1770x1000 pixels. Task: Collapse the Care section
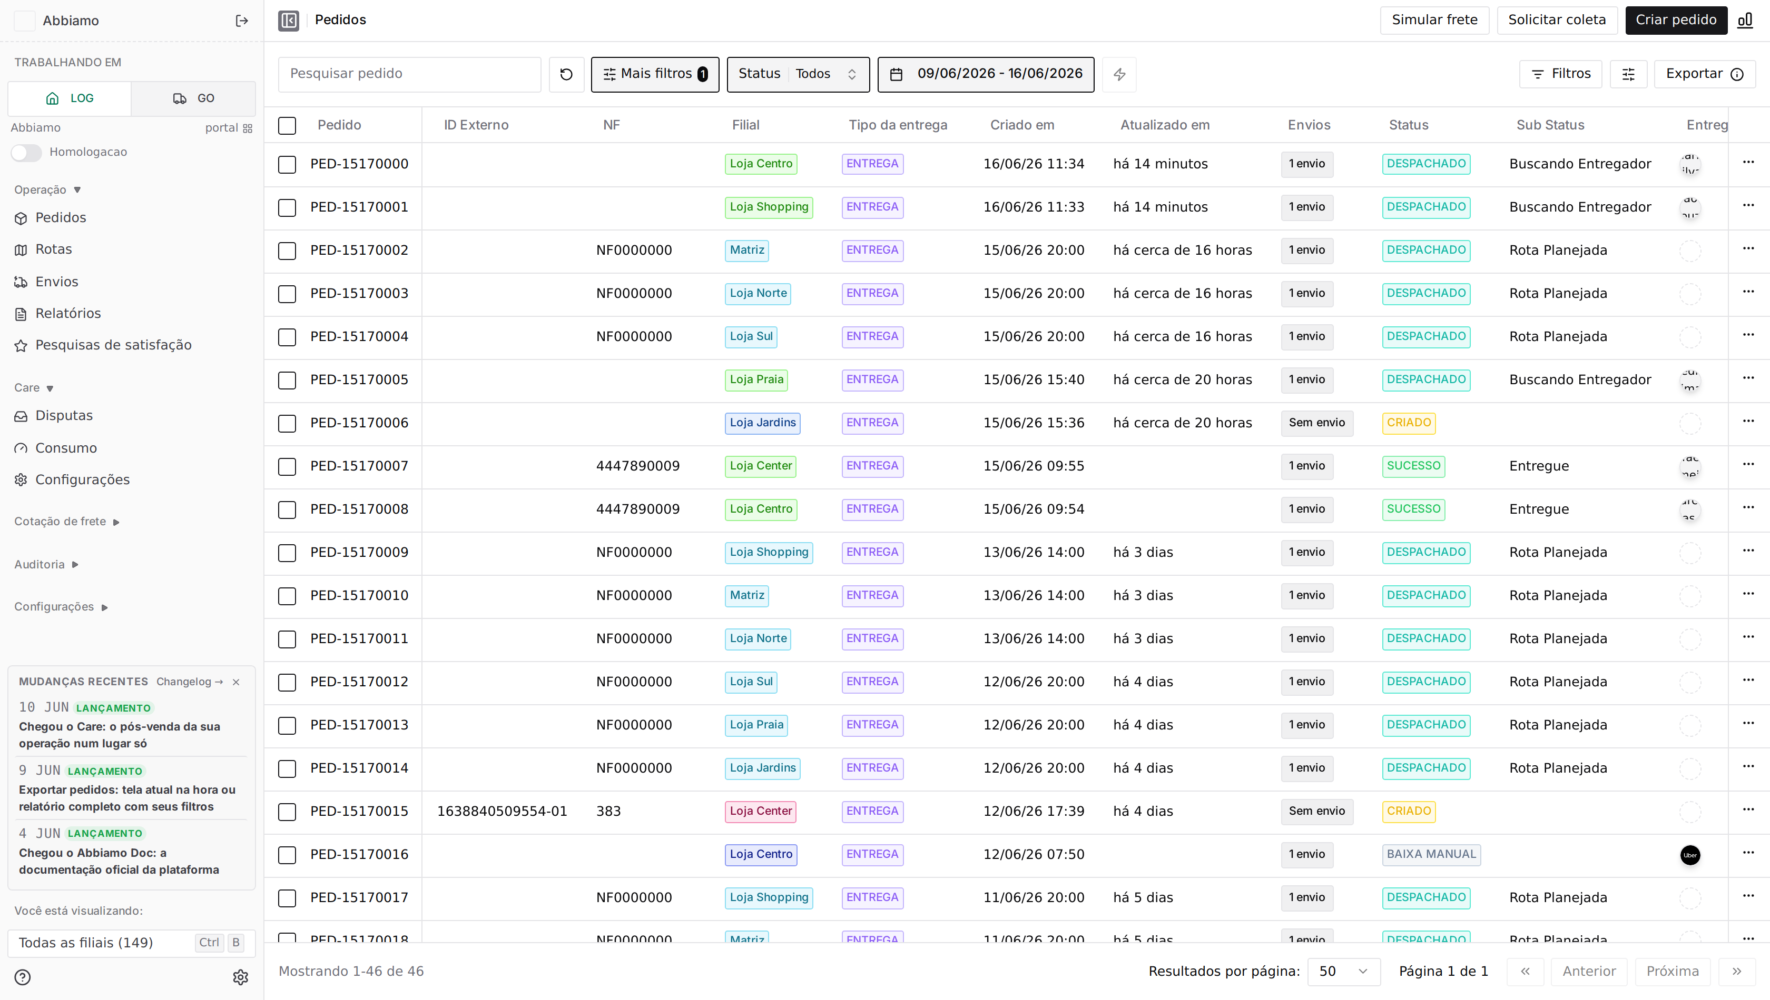[x=34, y=388]
